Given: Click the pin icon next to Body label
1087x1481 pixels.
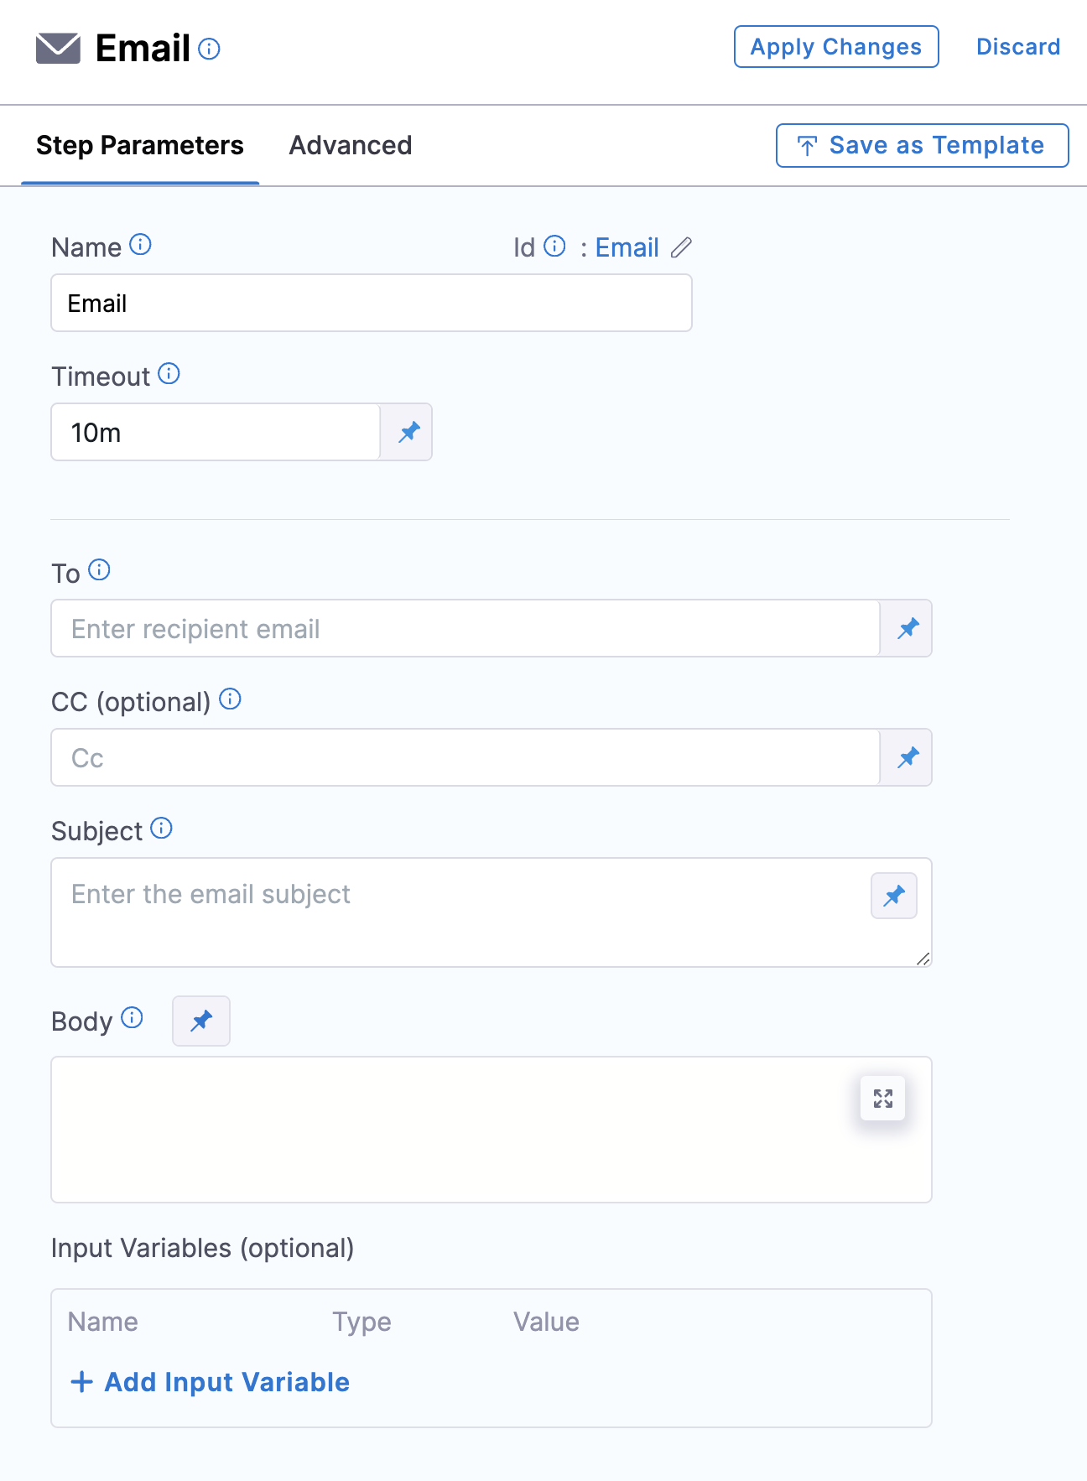Looking at the screenshot, I should click(201, 1021).
